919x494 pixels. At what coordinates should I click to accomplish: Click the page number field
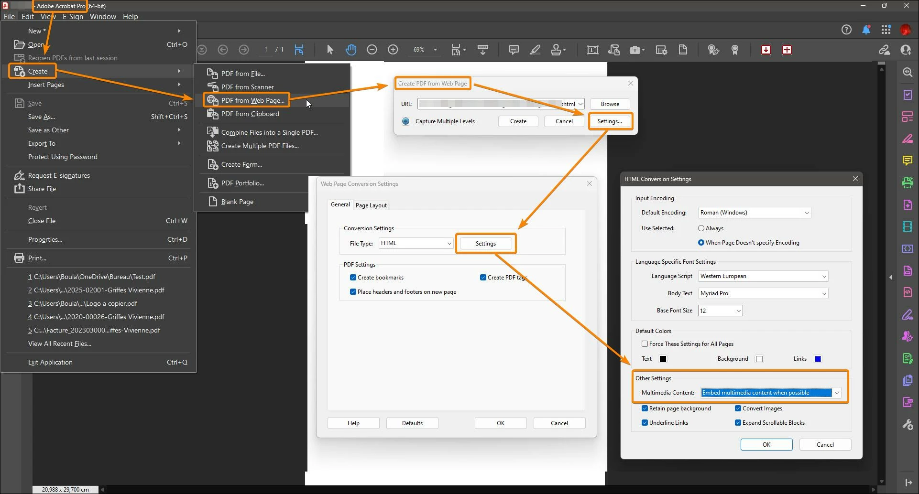pos(266,50)
